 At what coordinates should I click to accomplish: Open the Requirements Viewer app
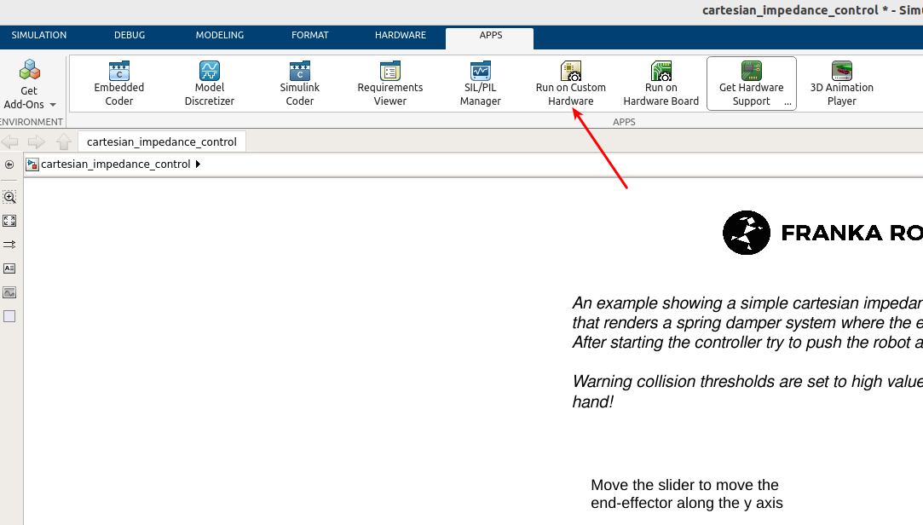pos(389,84)
